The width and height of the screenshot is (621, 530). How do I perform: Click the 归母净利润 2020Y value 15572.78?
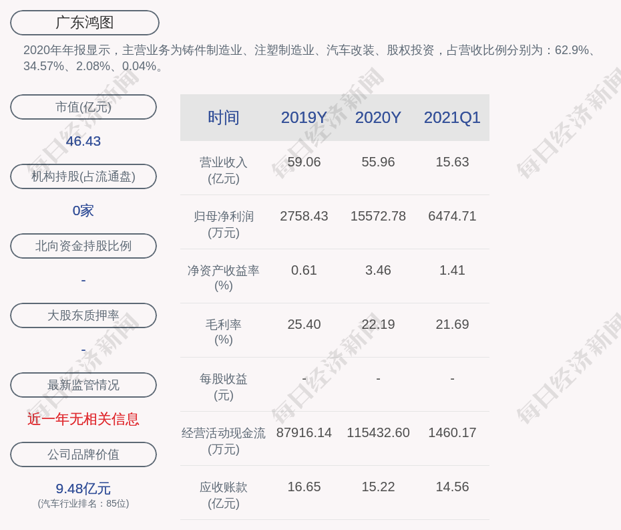378,217
